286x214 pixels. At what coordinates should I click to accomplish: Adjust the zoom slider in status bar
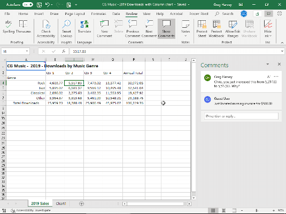pyautogui.click(x=257, y=211)
